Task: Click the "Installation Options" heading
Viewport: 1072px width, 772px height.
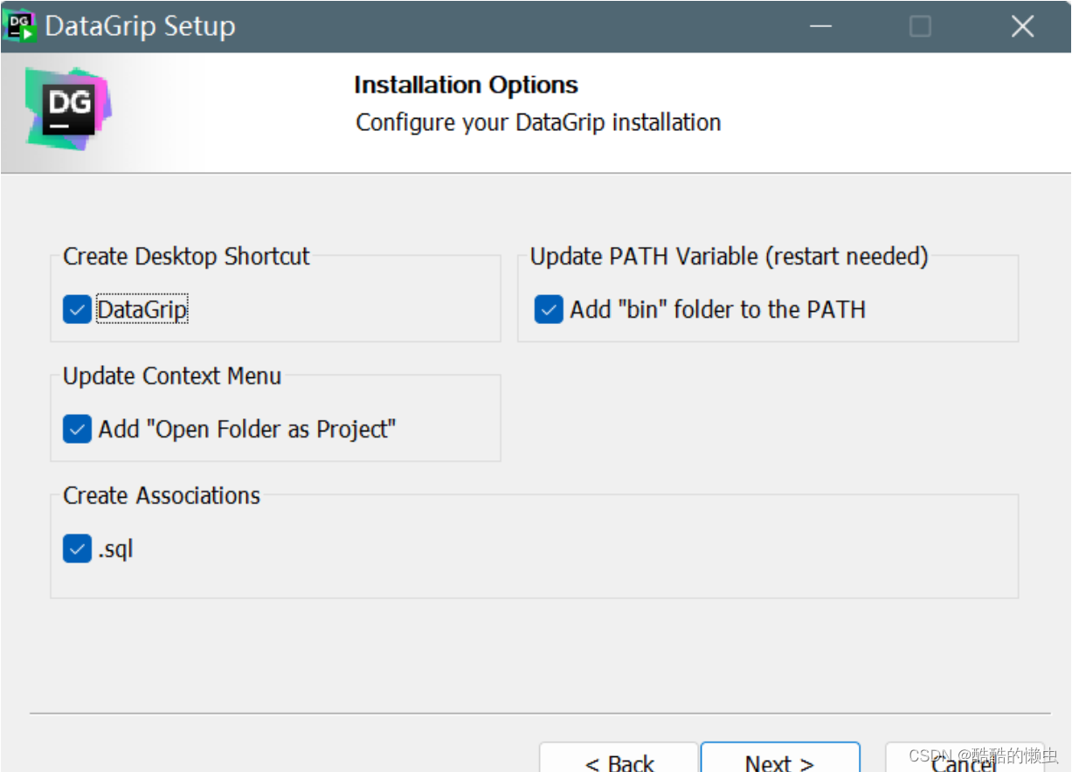Action: coord(466,85)
